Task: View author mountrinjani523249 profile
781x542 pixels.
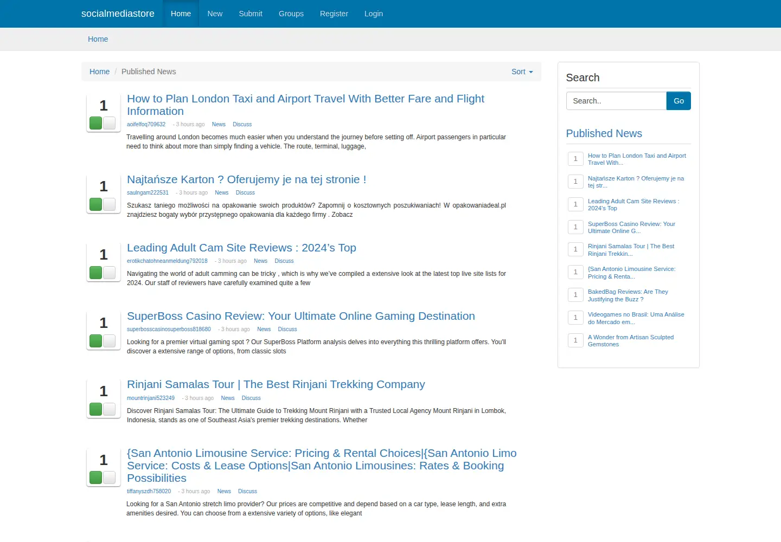Action: pyautogui.click(x=151, y=398)
